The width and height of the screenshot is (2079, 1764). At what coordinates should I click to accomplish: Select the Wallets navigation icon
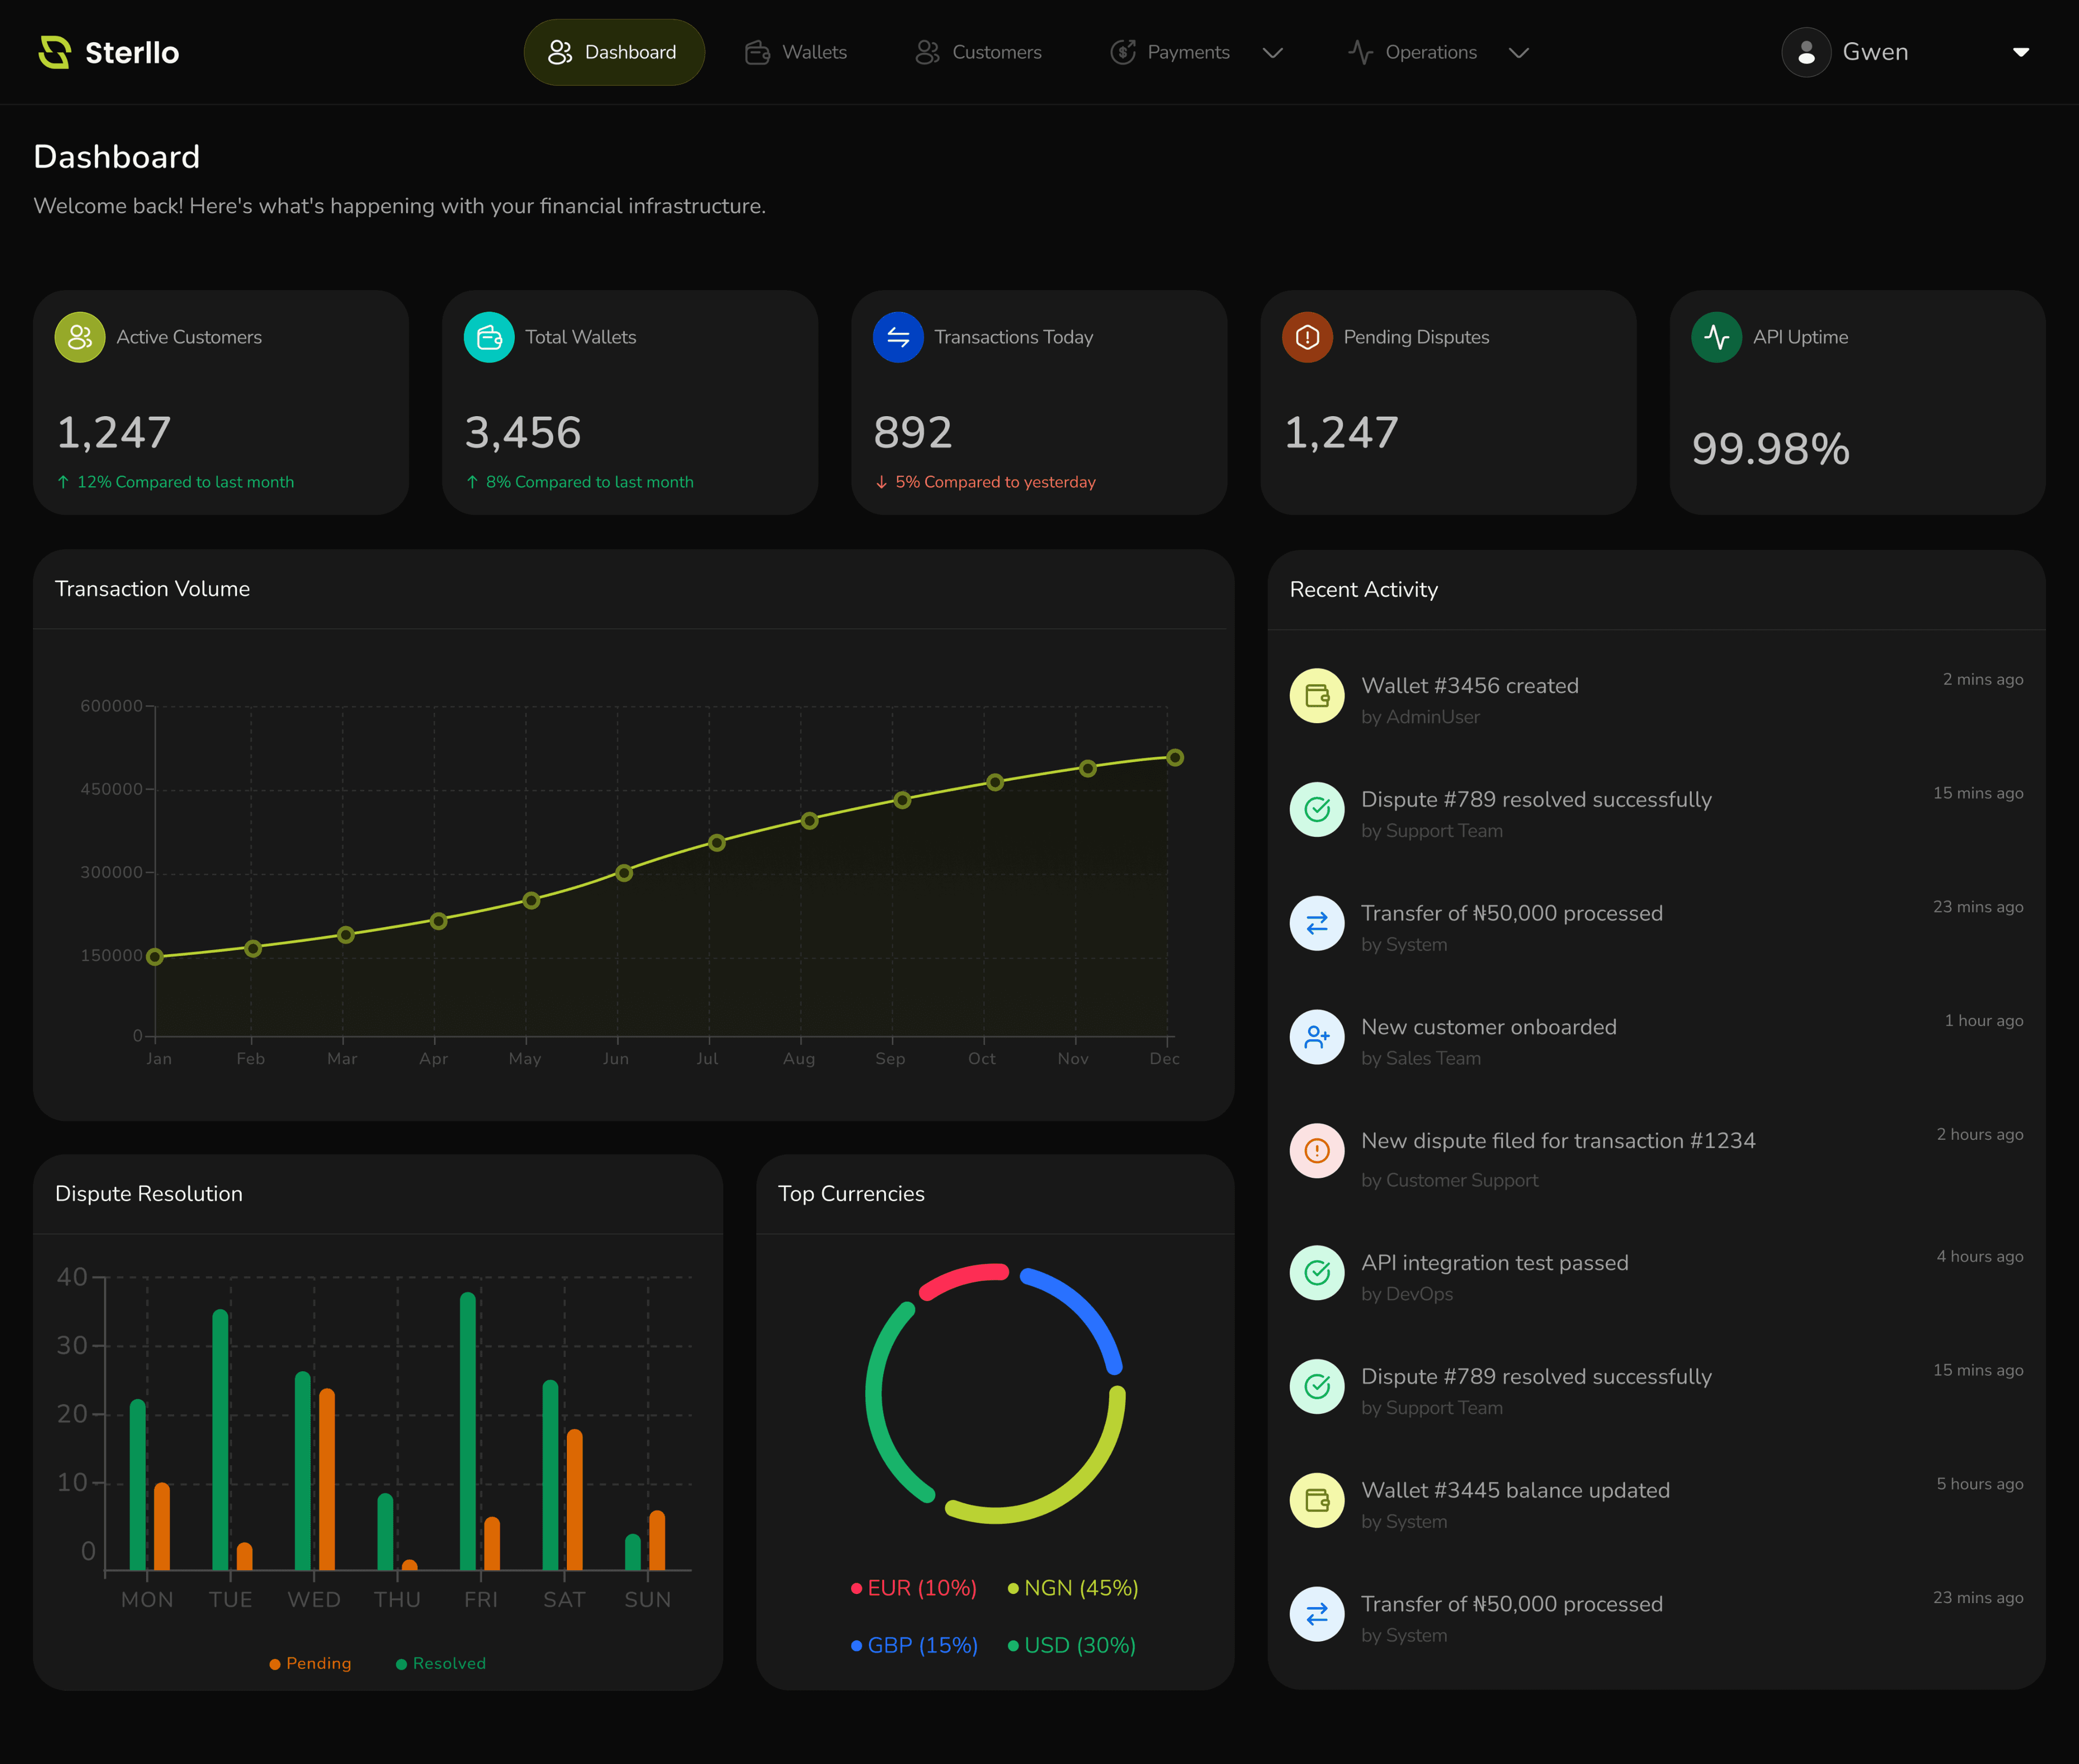(757, 52)
